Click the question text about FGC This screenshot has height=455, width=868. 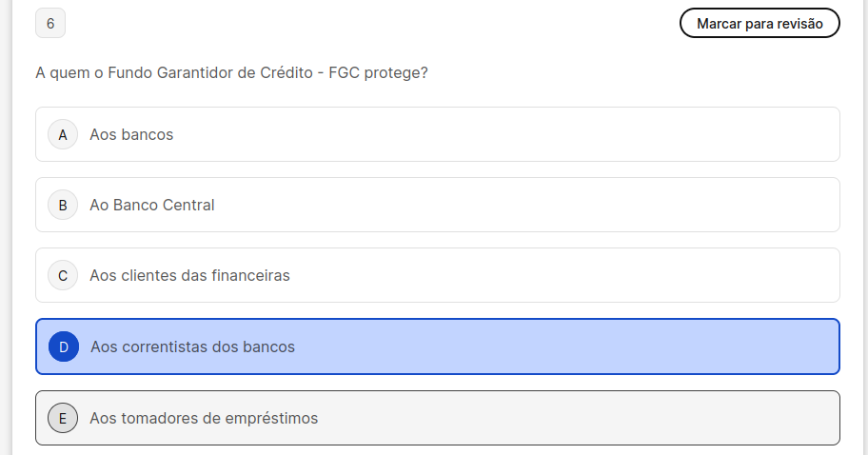231,72
